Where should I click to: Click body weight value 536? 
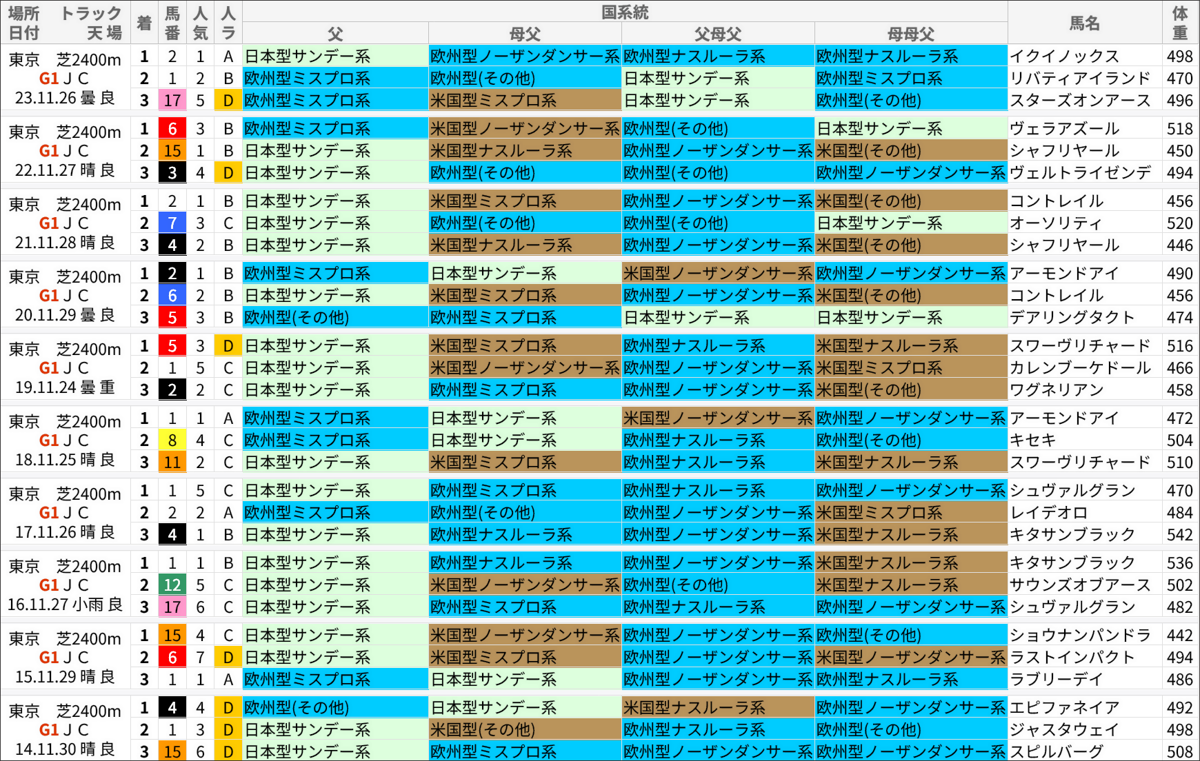pos(1180,563)
